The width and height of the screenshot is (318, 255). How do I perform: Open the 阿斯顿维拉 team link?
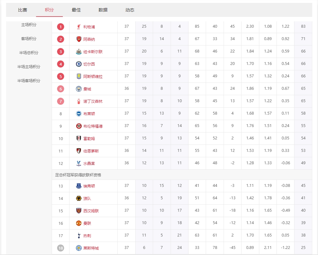[93, 77]
